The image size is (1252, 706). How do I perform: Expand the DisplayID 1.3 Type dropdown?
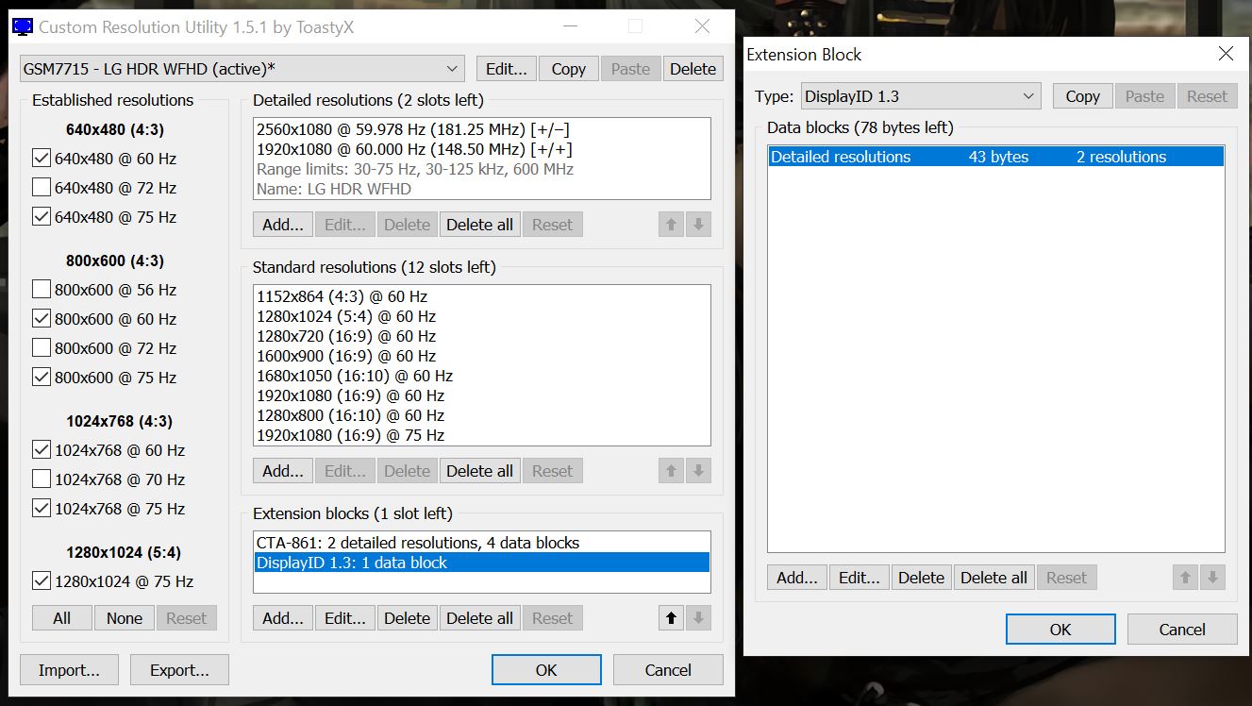pyautogui.click(x=920, y=96)
